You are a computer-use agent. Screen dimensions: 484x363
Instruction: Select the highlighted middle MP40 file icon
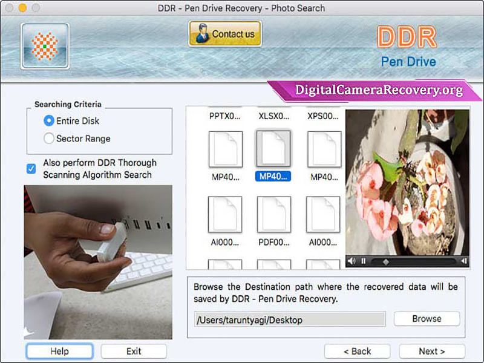(x=273, y=148)
